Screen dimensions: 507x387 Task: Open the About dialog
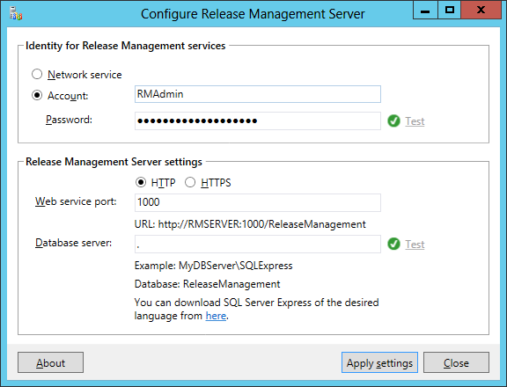point(50,362)
